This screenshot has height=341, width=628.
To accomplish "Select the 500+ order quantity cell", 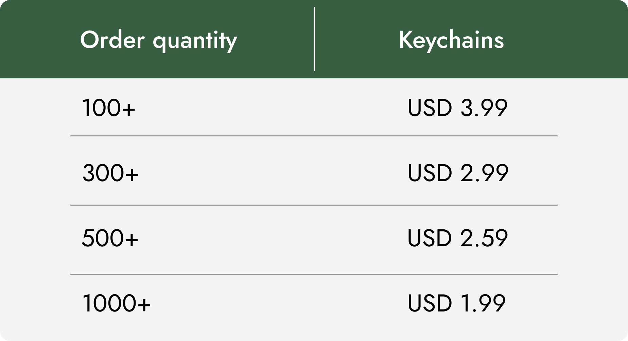I will pyautogui.click(x=110, y=238).
